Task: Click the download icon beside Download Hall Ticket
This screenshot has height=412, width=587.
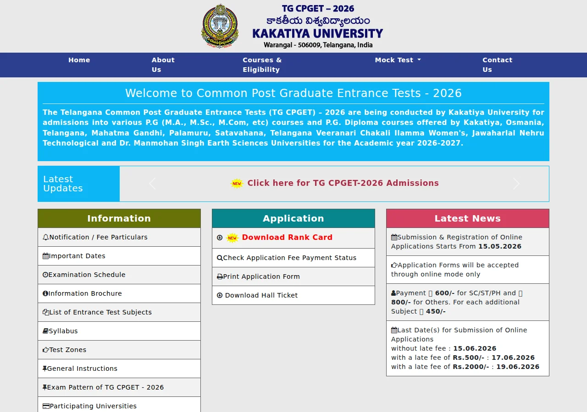Action: coord(220,295)
